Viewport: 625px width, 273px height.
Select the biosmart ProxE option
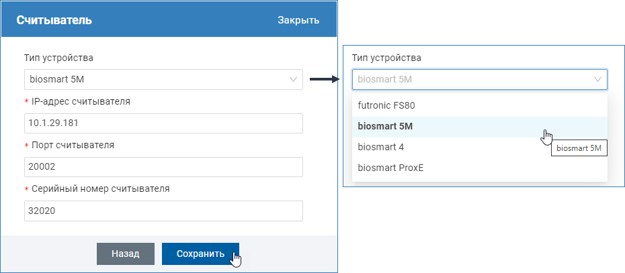click(390, 168)
